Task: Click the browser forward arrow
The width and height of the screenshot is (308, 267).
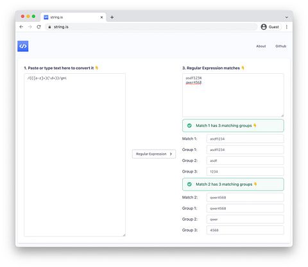Action: pos(30,27)
